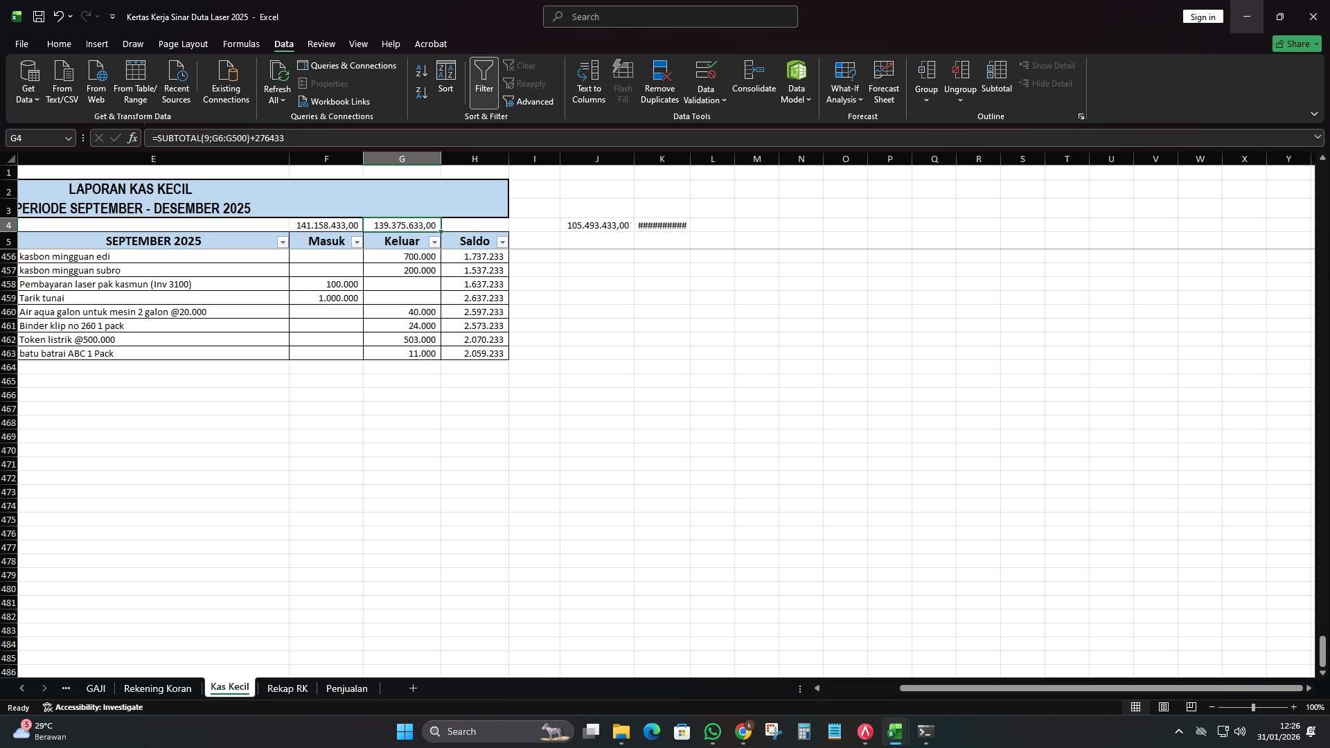The image size is (1330, 748).
Task: Open the Saldo column filter dropdown
Action: click(x=502, y=241)
